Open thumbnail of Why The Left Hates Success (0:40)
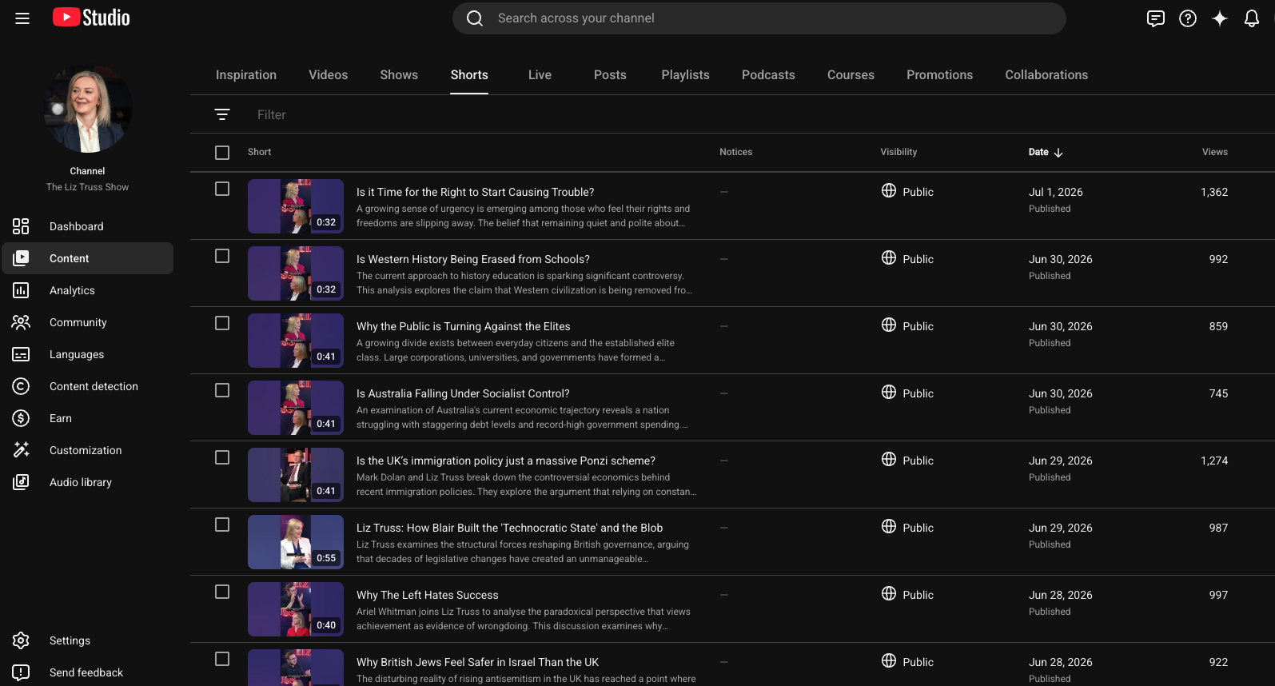 pos(296,609)
